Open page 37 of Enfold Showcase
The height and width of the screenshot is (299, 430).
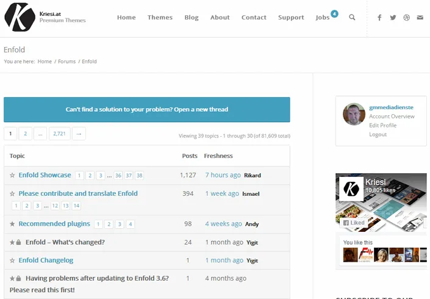click(x=129, y=176)
